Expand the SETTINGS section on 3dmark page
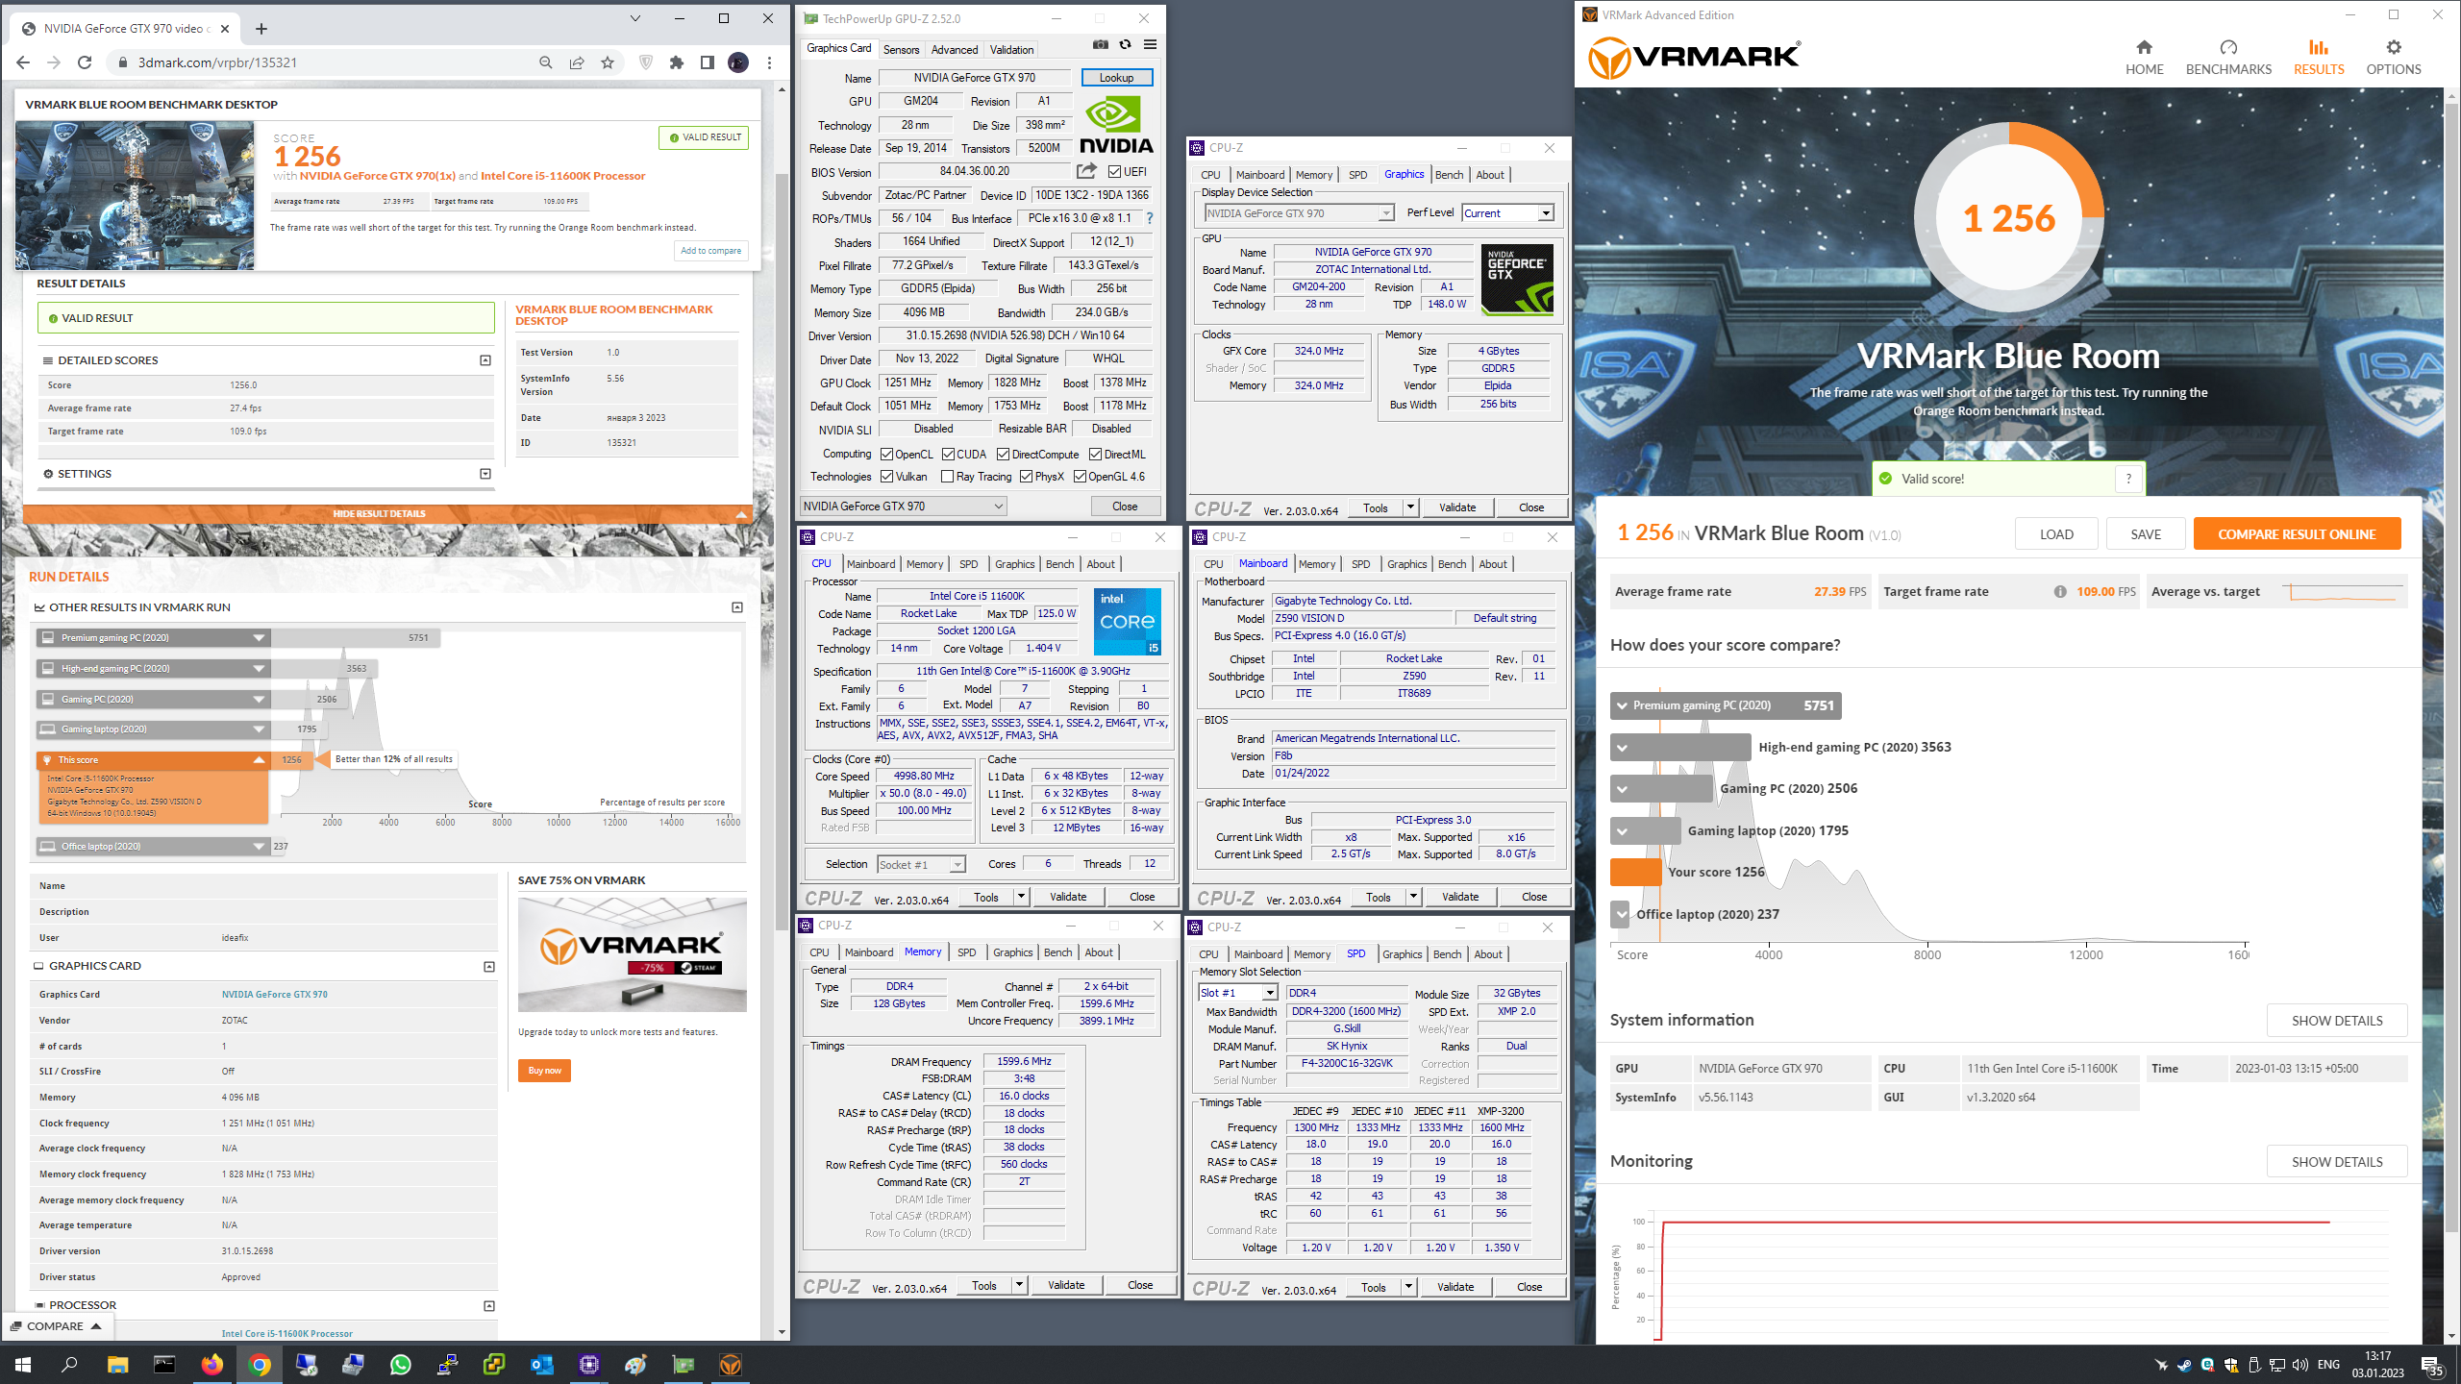This screenshot has height=1384, width=2461. pos(485,474)
